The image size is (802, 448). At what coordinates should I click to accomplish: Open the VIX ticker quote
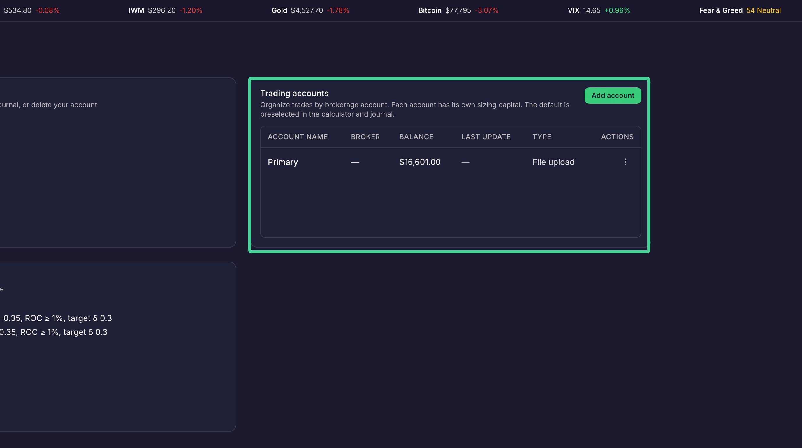coord(599,10)
